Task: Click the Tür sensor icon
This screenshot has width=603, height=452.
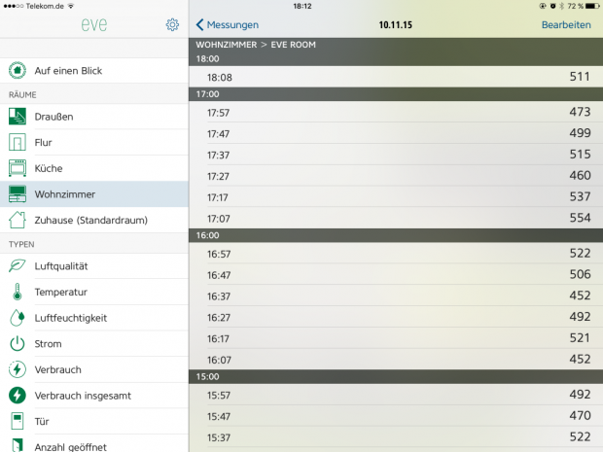Action: [18, 421]
